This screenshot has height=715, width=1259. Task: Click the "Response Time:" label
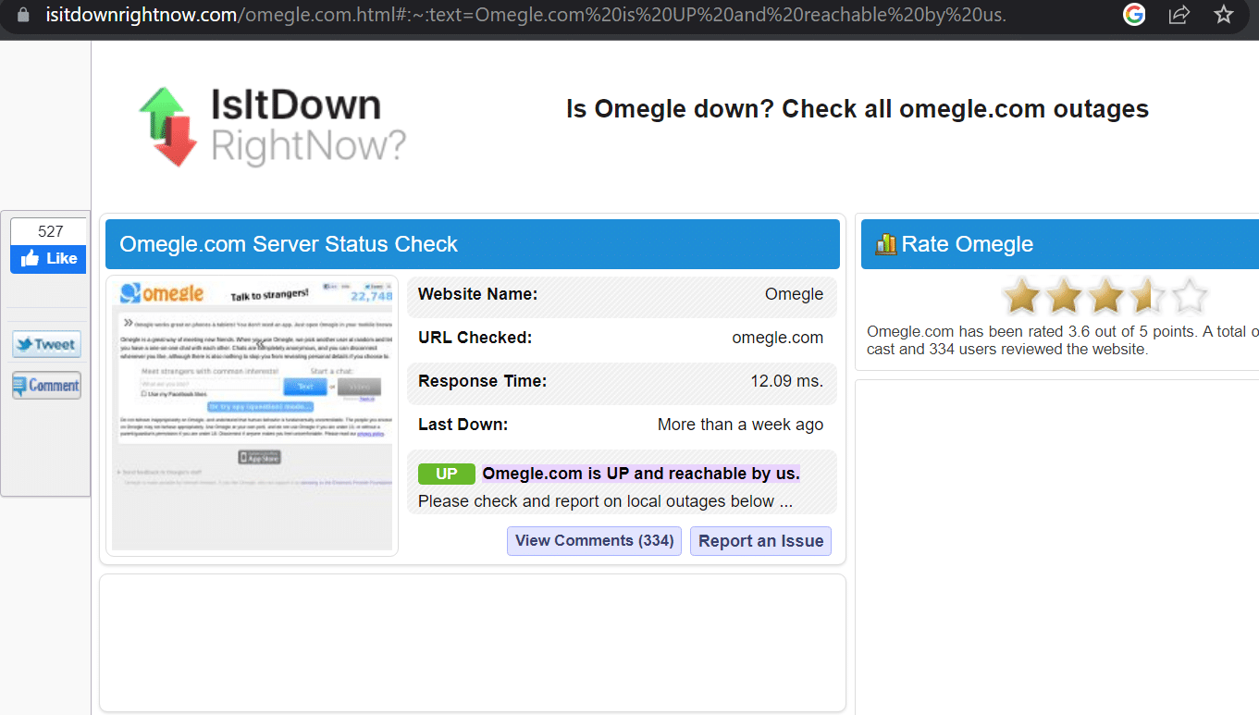point(482,381)
